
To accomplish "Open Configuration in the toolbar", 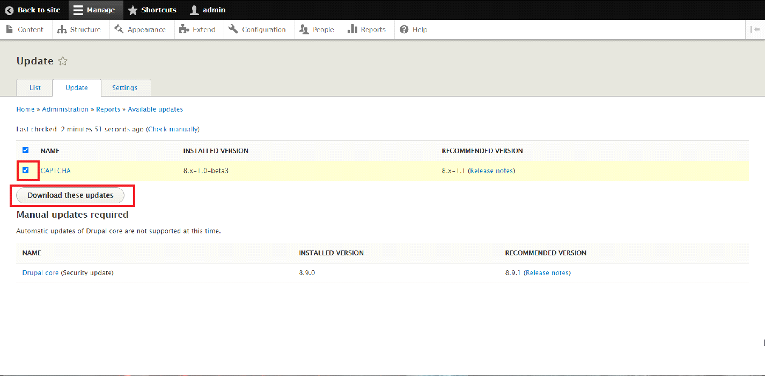I will click(258, 30).
